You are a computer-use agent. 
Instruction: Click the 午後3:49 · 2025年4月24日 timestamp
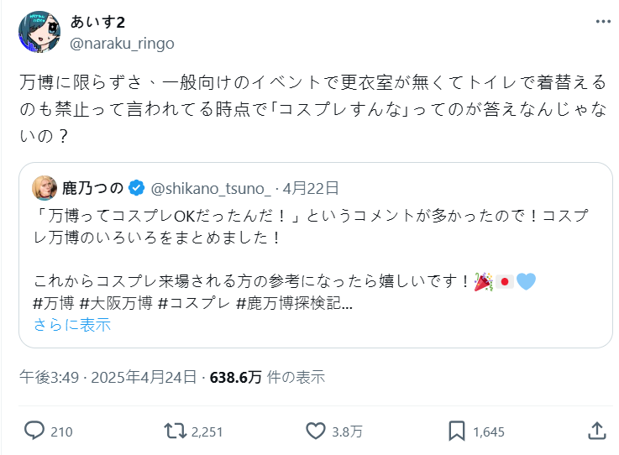point(108,377)
